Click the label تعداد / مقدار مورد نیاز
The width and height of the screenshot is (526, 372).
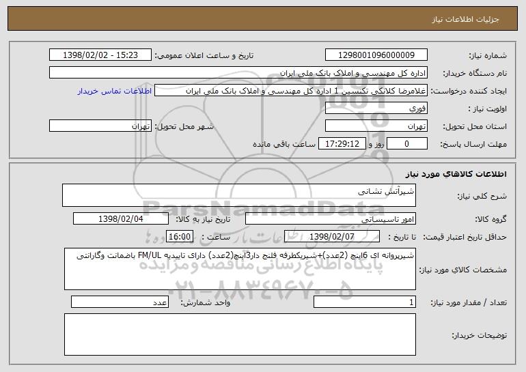(x=469, y=303)
